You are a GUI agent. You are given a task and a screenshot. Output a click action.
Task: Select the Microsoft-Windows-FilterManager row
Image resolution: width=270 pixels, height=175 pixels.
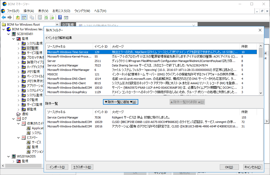coord(152,70)
